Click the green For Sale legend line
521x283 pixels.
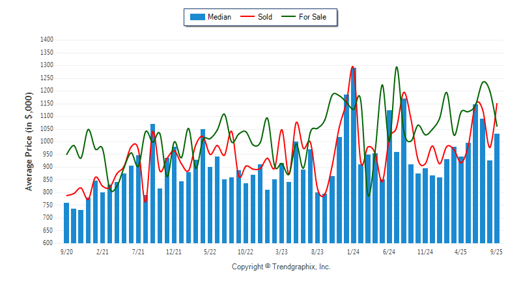289,17
